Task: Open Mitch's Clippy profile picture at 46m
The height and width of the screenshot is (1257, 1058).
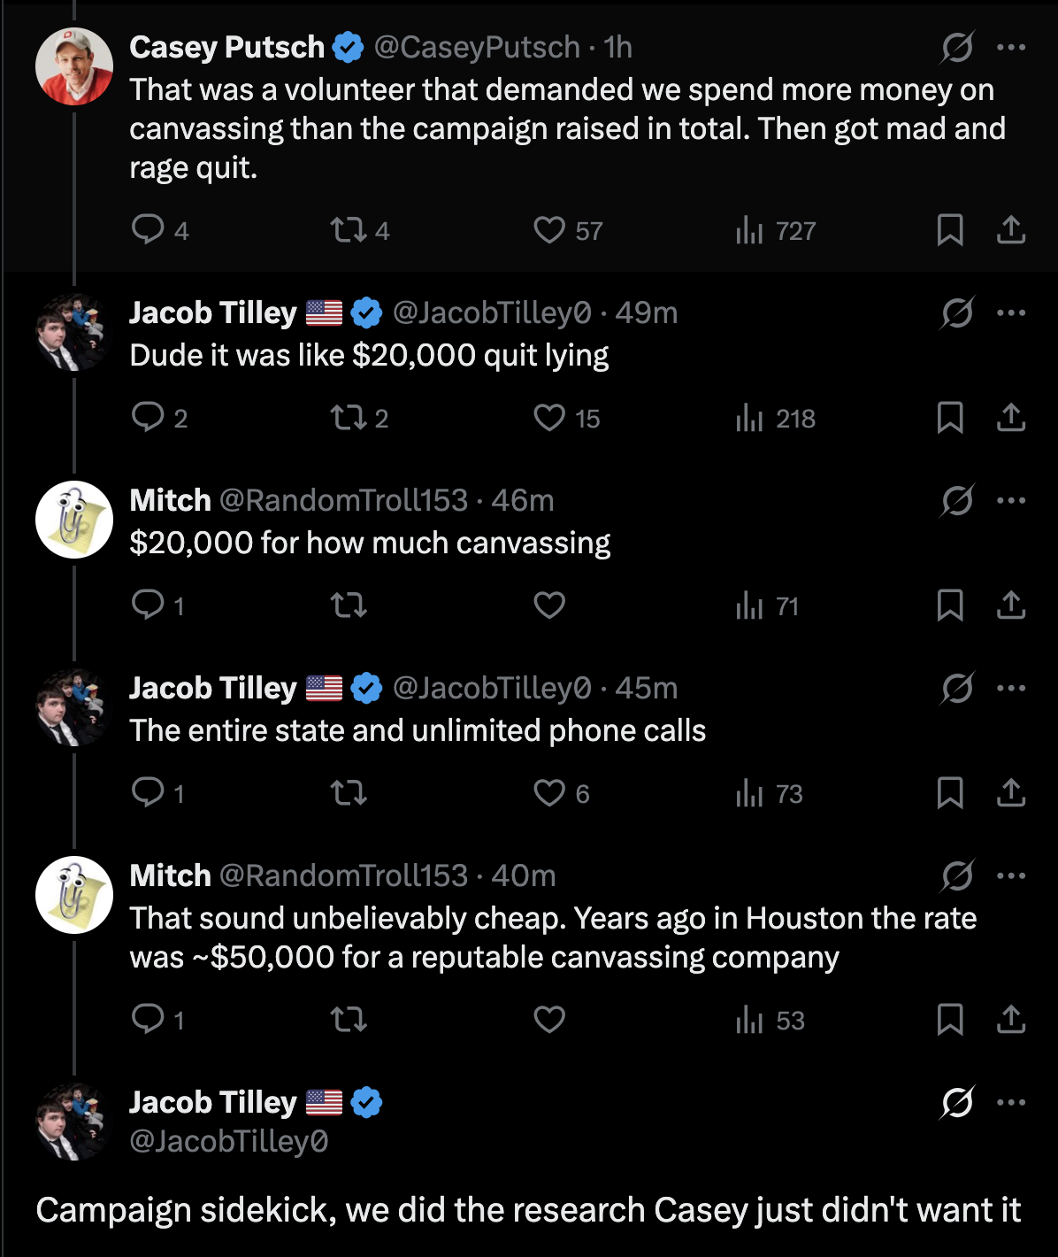Action: [74, 520]
